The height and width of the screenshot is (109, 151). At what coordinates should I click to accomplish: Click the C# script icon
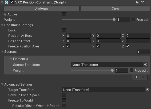6,2
